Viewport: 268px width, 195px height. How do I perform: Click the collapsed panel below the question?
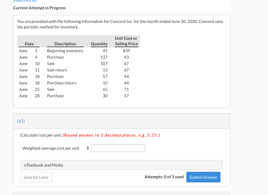122,193
